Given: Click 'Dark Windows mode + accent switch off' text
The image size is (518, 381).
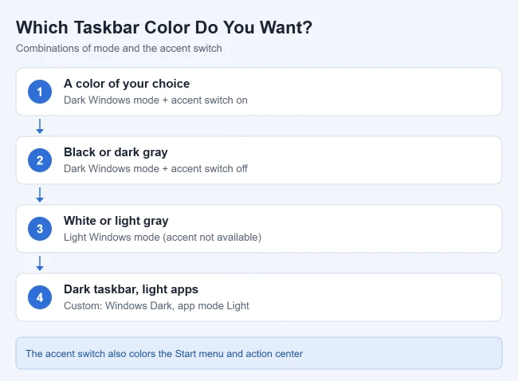Looking at the screenshot, I should point(155,168).
